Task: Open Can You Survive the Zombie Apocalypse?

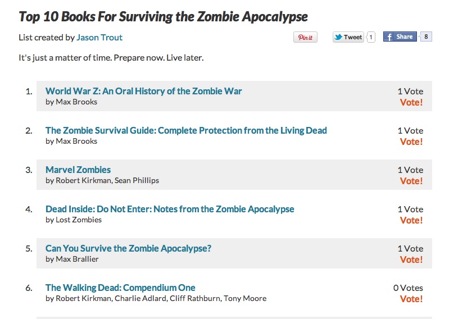Action: (x=128, y=248)
